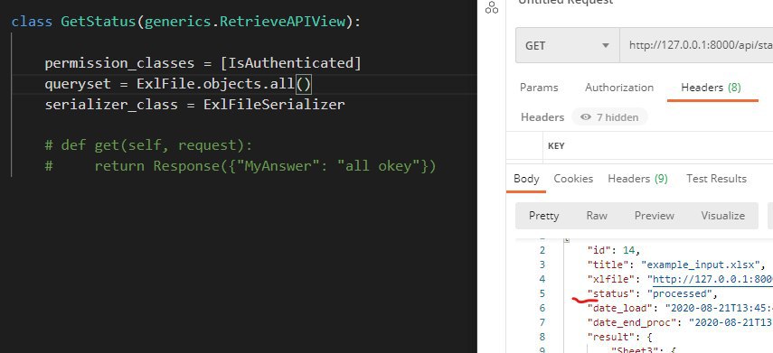
Task: Switch to the Params tab
Action: 539,88
